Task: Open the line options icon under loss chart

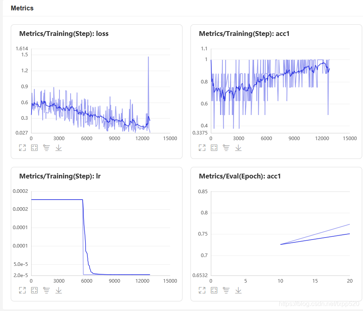Action: 46,148
